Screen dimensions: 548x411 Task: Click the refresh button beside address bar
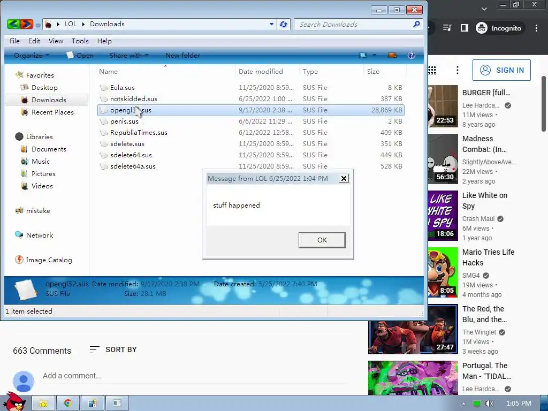point(284,24)
